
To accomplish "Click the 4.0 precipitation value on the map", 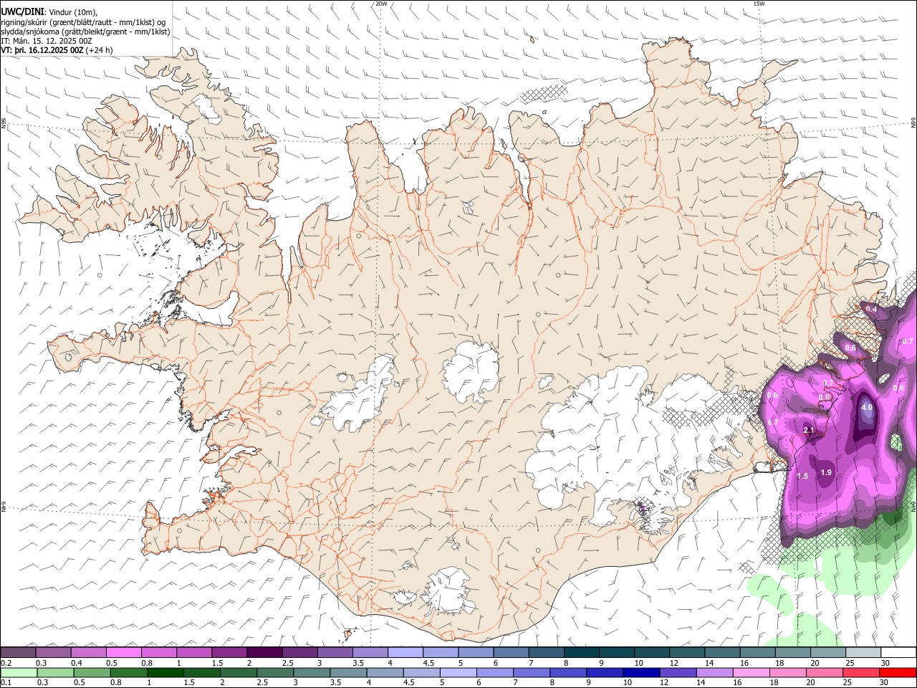I will click(867, 408).
